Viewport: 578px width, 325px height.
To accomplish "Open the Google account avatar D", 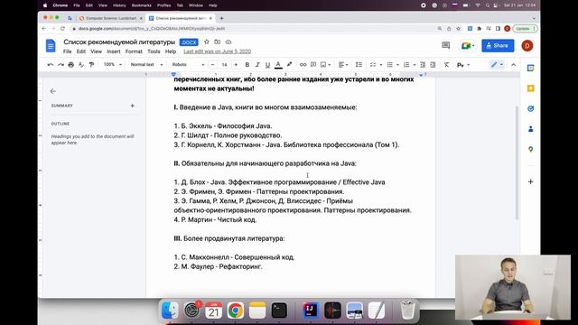I will (x=527, y=46).
